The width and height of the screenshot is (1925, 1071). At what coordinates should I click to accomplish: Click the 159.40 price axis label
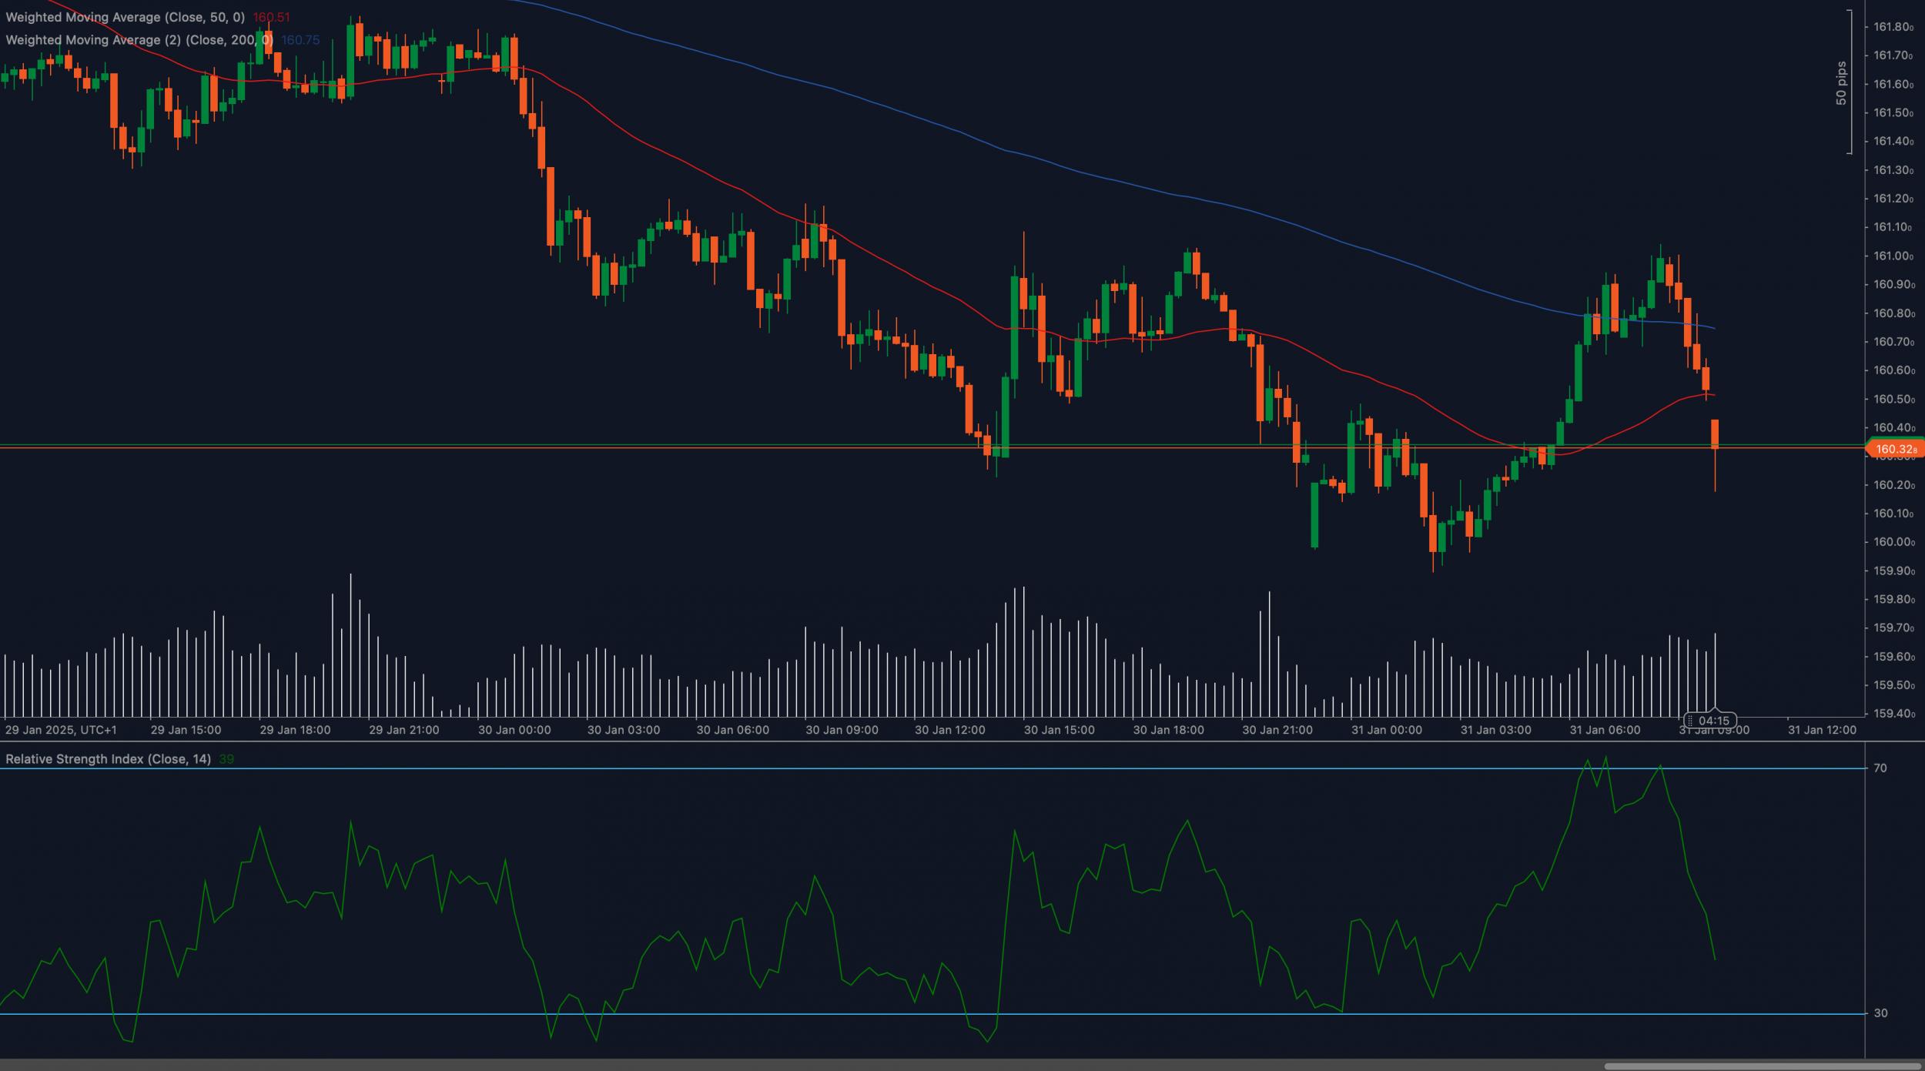(1893, 714)
